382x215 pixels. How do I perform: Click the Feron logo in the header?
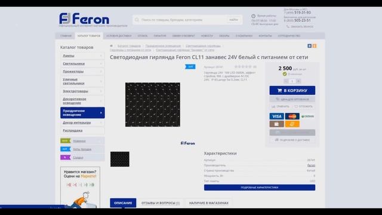84,19
